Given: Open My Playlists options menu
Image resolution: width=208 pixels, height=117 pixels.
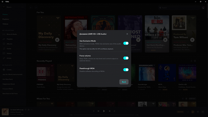Looking at the screenshot, I should pyautogui.click(x=22, y=65).
